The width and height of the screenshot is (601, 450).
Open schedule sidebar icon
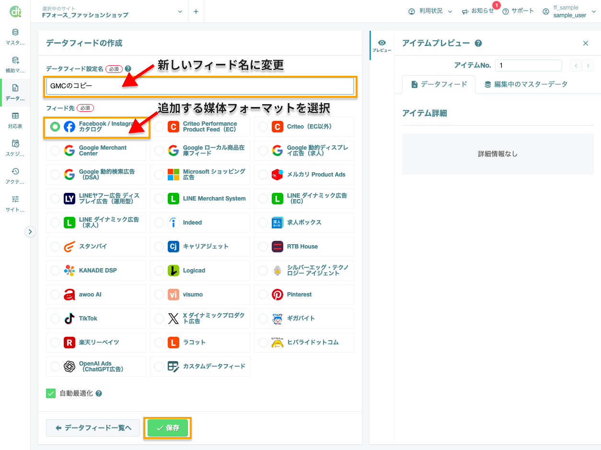coord(15,148)
